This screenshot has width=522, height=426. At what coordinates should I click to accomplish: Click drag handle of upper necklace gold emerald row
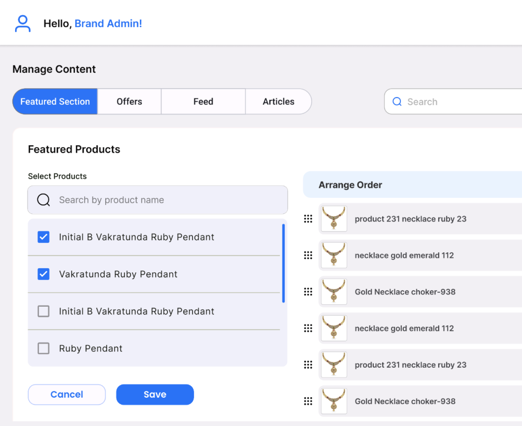(308, 255)
